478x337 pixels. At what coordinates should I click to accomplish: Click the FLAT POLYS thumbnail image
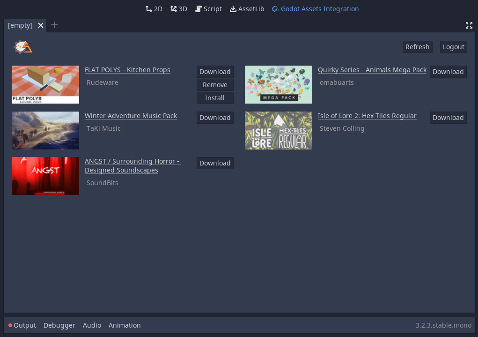click(x=45, y=84)
